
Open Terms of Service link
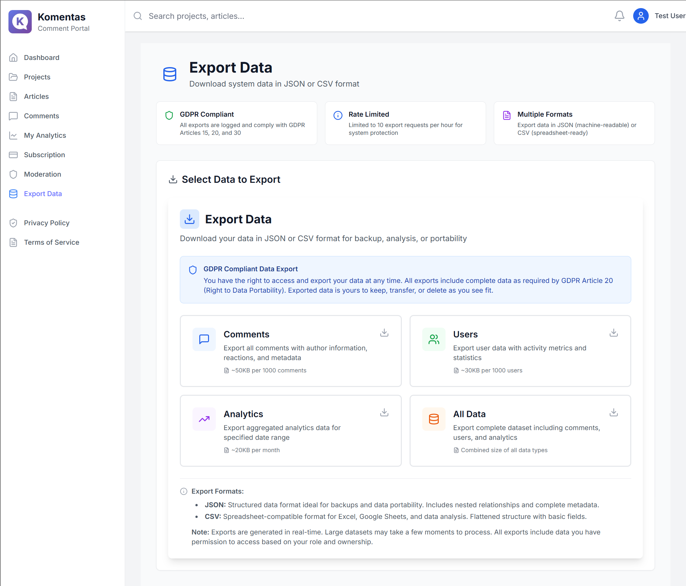[x=51, y=242]
